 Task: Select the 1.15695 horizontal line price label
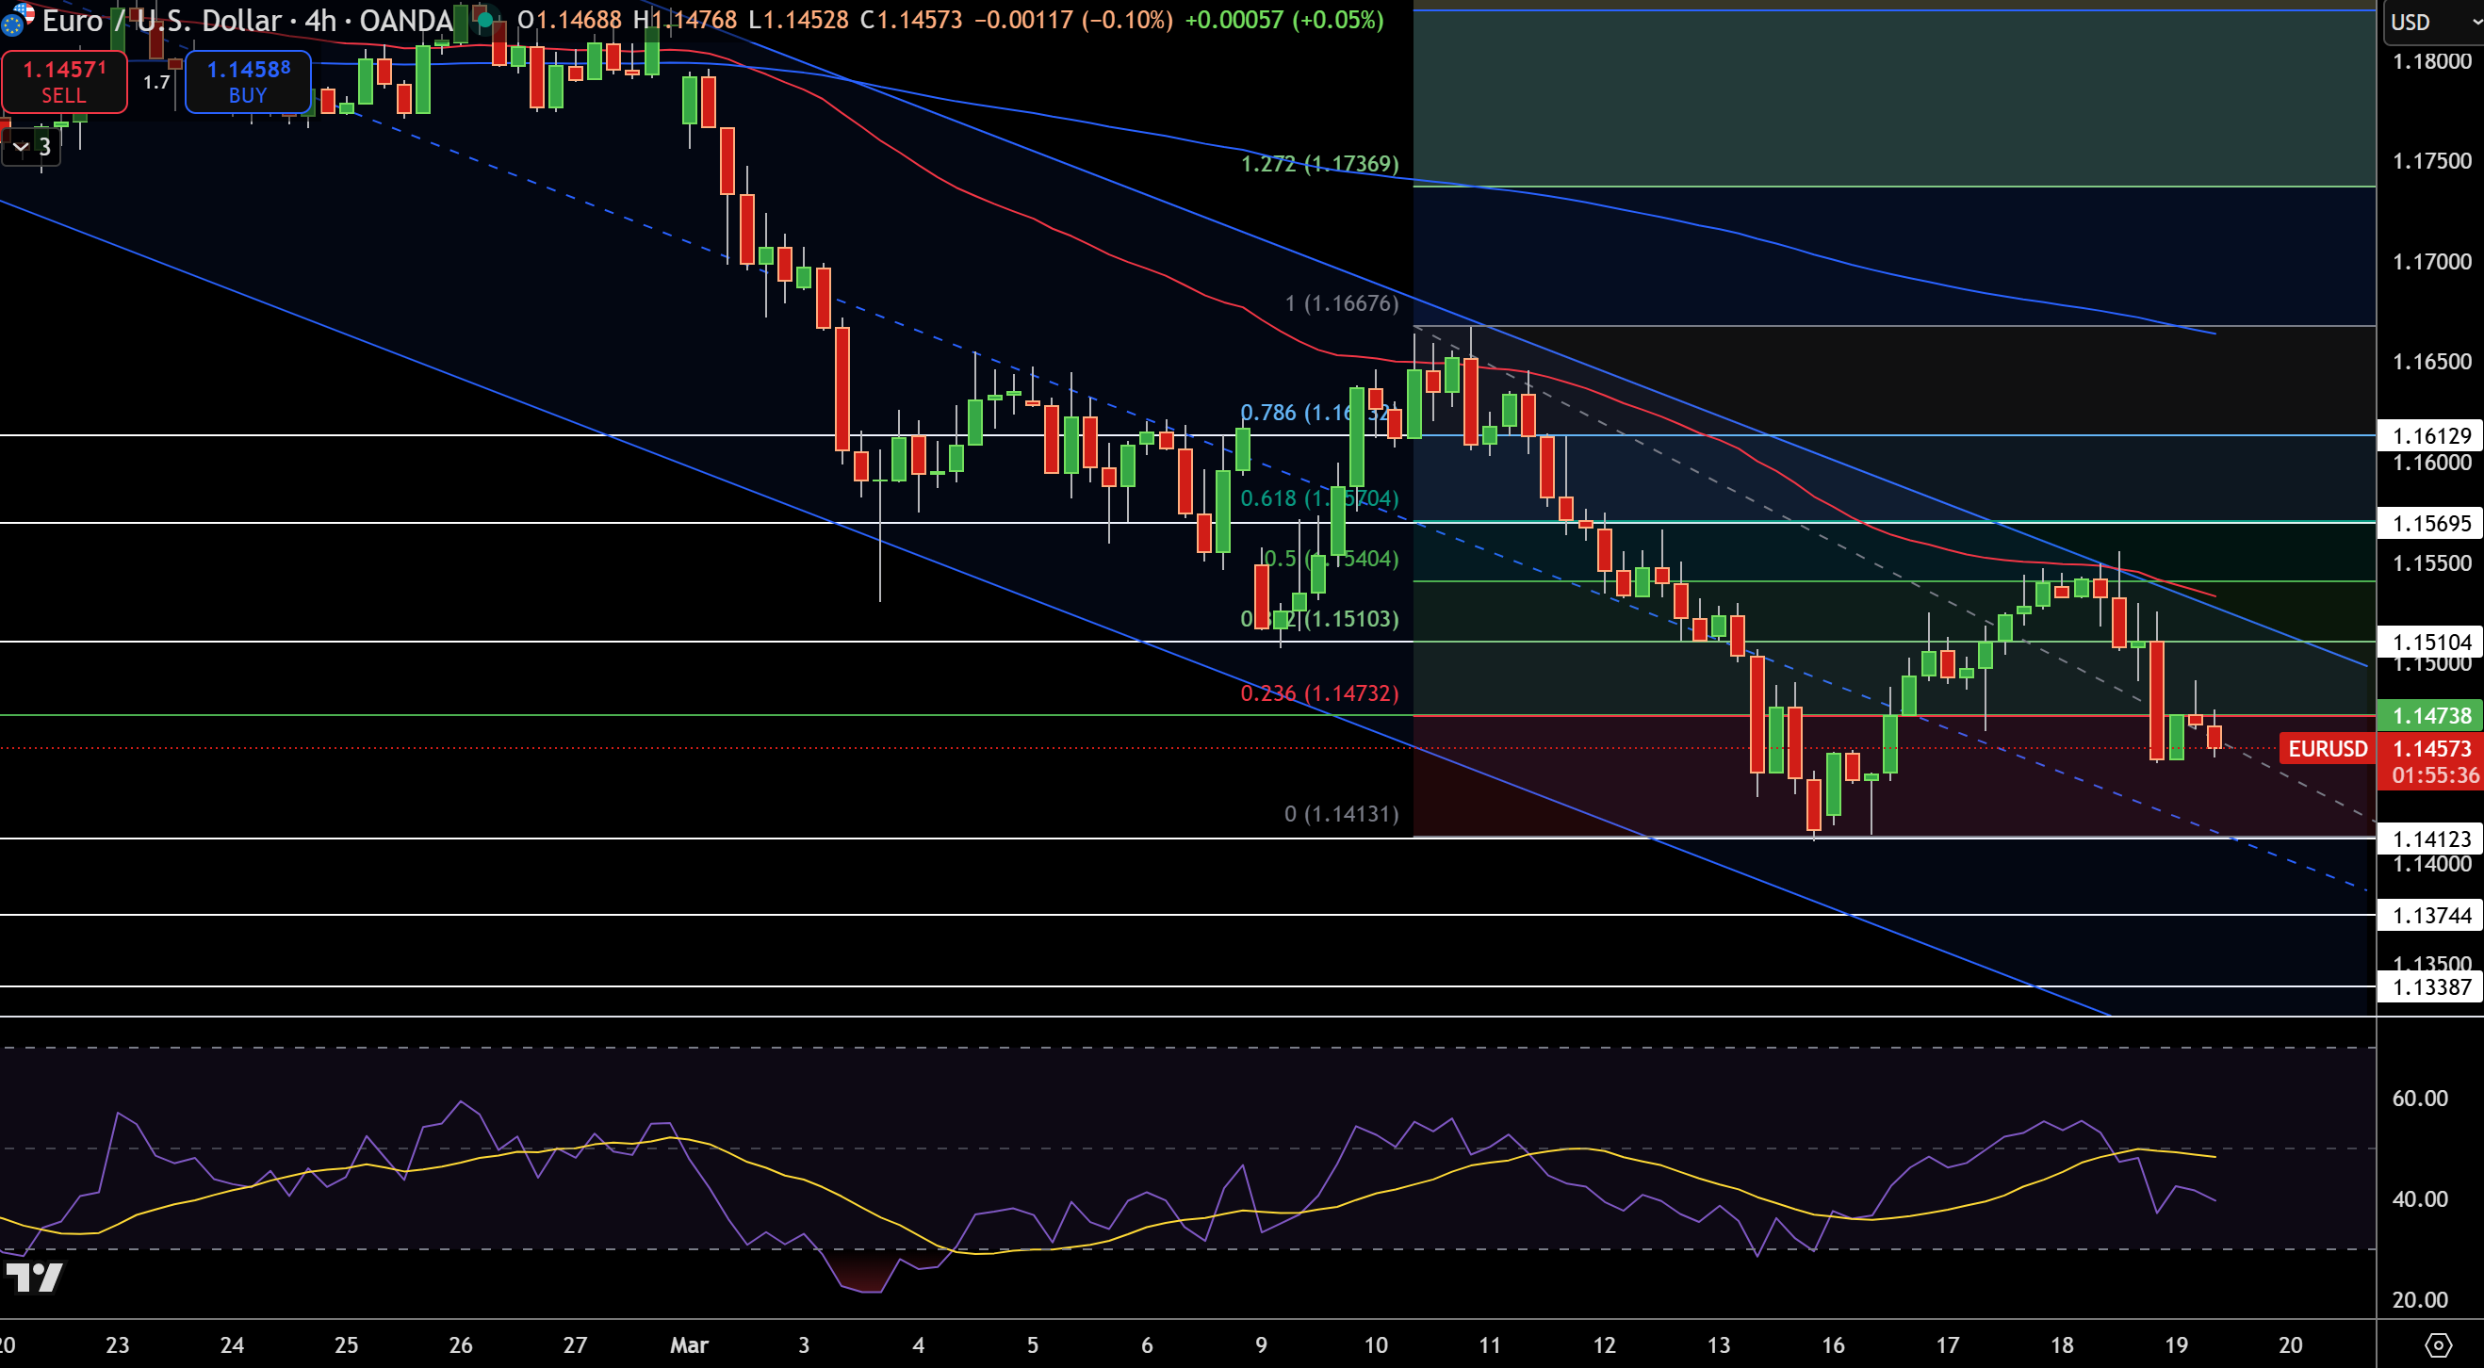tap(2431, 524)
